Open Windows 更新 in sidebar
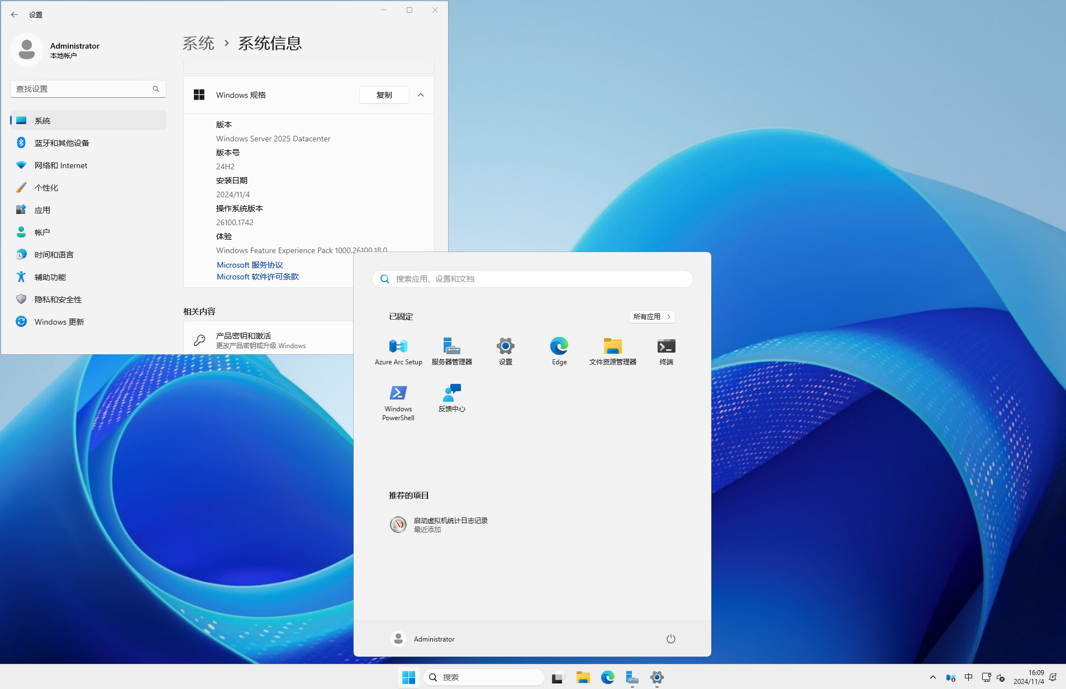Image resolution: width=1066 pixels, height=689 pixels. click(88, 322)
